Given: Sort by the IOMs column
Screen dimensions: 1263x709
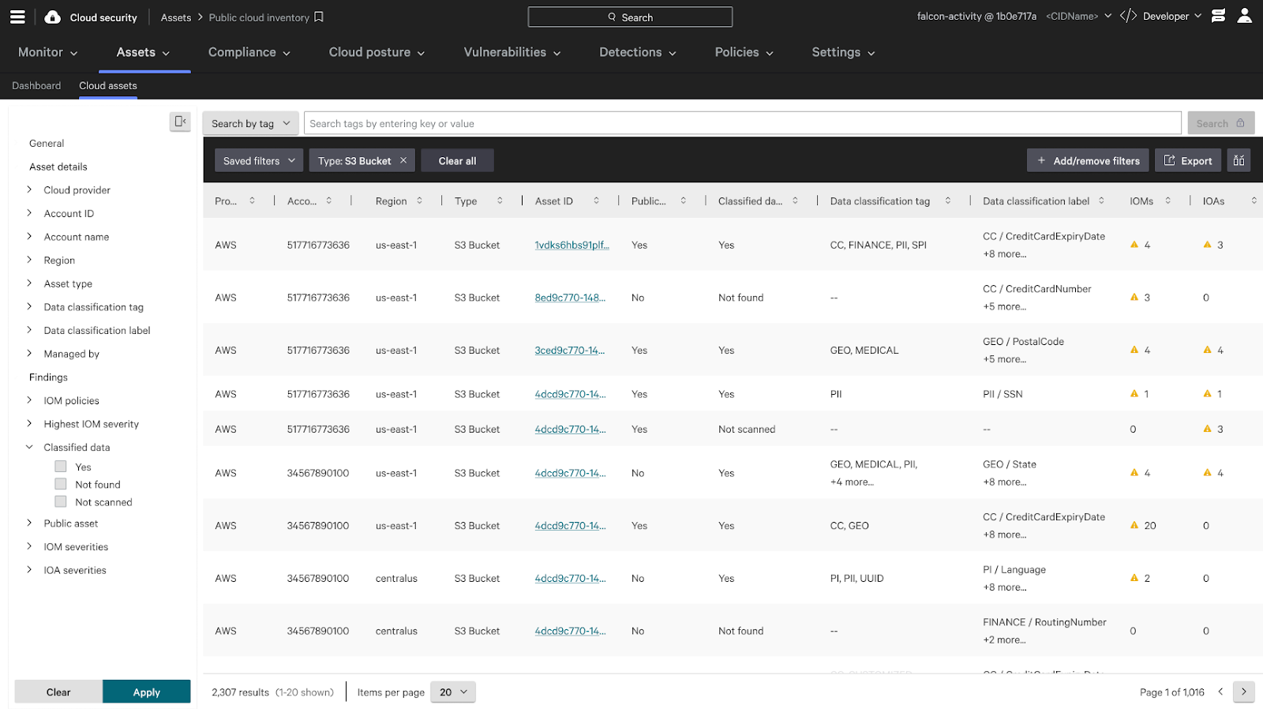Looking at the screenshot, I should [x=1168, y=201].
